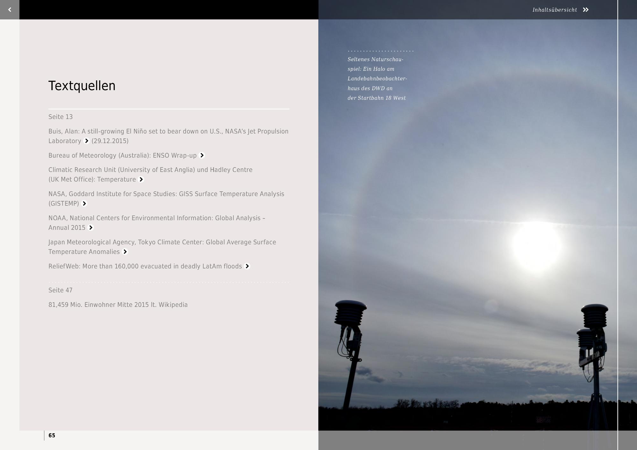Click the Bureau of Meteorology ENSO Wrap-up text
The width and height of the screenshot is (637, 450).
[x=122, y=156]
